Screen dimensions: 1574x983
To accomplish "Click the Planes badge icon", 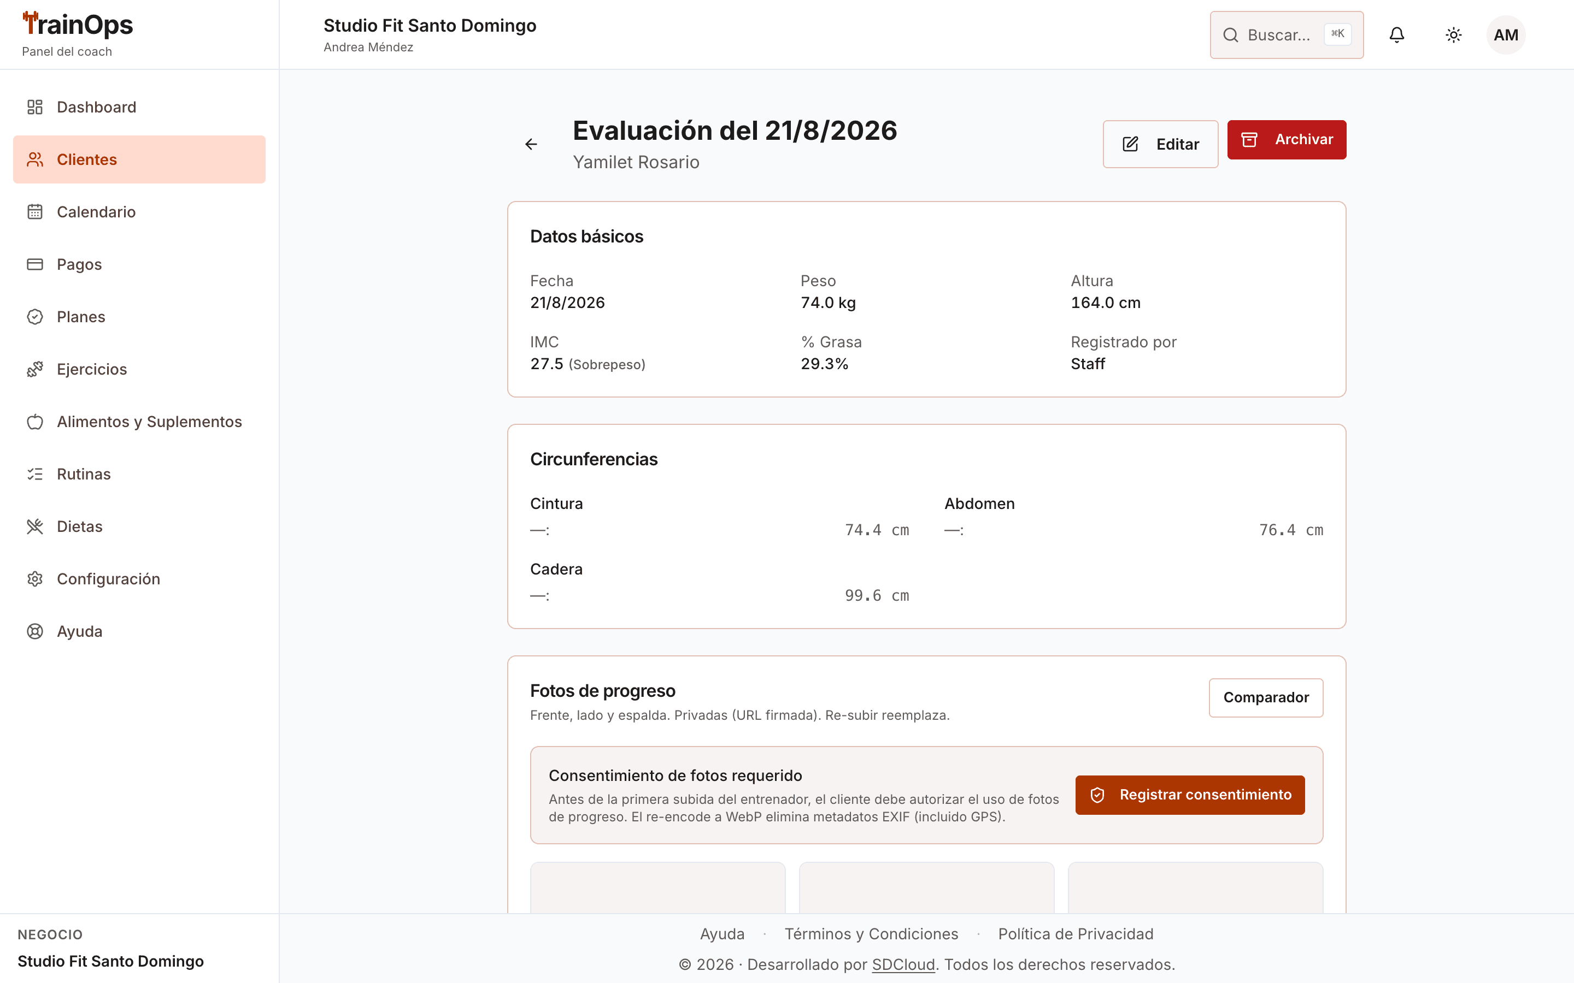I will (x=35, y=317).
